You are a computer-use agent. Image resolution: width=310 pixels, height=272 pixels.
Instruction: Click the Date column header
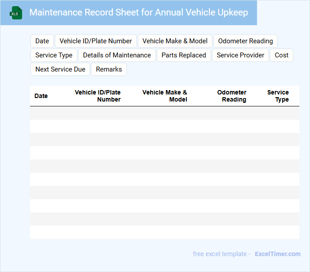coord(41,96)
